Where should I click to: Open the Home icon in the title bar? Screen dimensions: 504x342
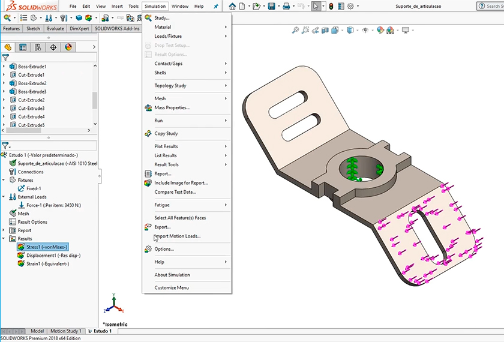point(233,6)
